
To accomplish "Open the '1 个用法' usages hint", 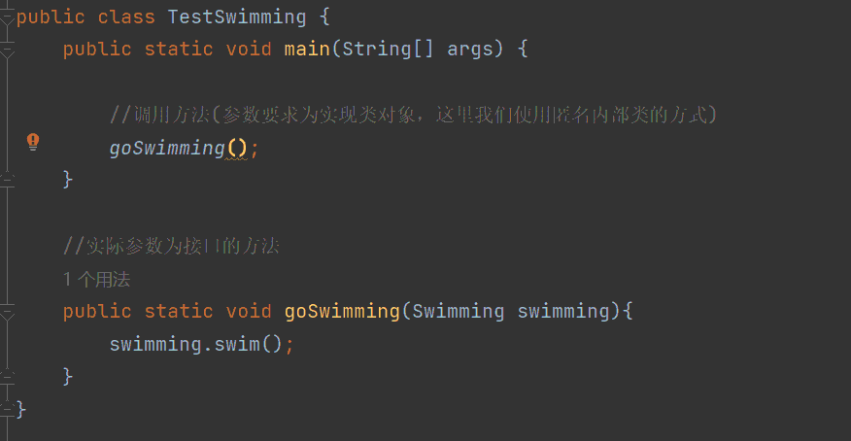I will coord(97,280).
